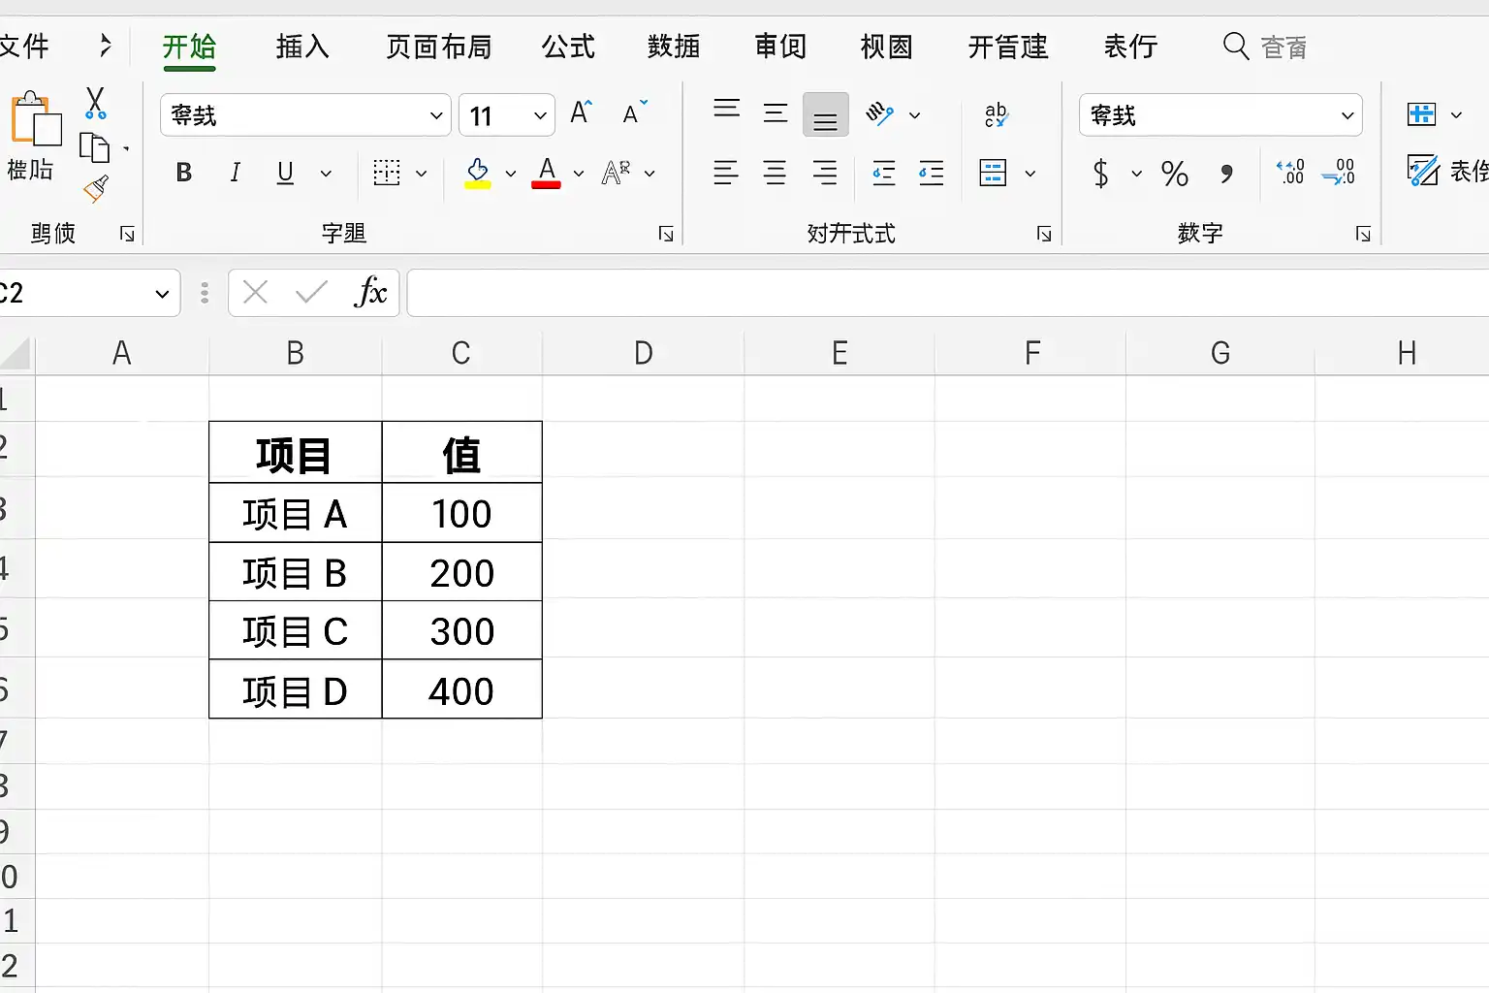1489x993 pixels.
Task: Open the 页面布局 ribbon tab
Action: click(x=438, y=47)
